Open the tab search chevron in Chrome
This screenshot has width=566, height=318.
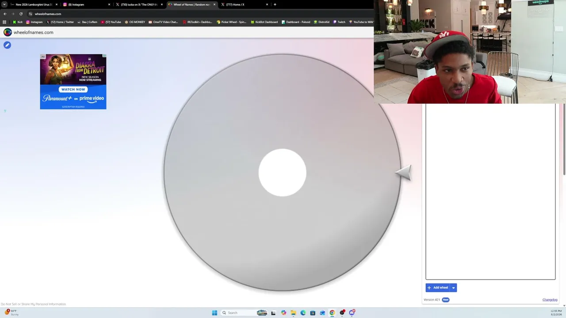4,4
